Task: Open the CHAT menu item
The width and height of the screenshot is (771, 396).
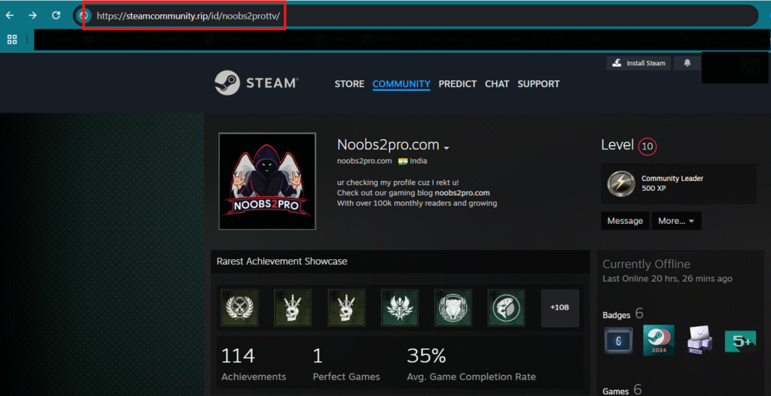Action: pyautogui.click(x=497, y=84)
